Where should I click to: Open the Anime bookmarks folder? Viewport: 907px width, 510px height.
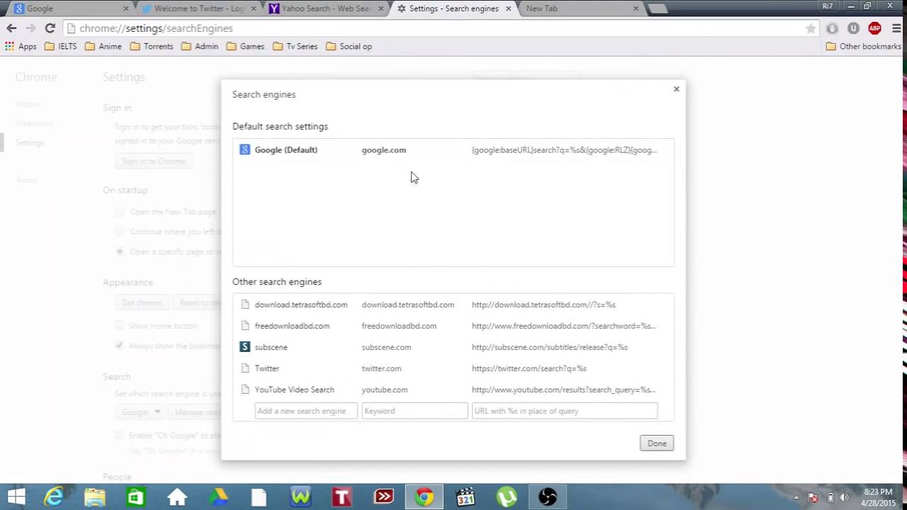(103, 46)
